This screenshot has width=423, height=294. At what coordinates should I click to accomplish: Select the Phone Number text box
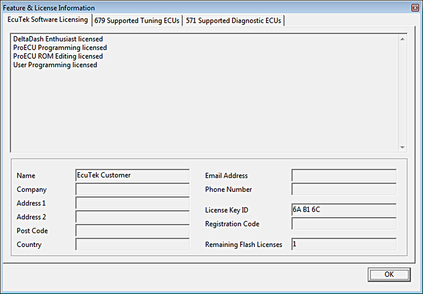pos(344,190)
